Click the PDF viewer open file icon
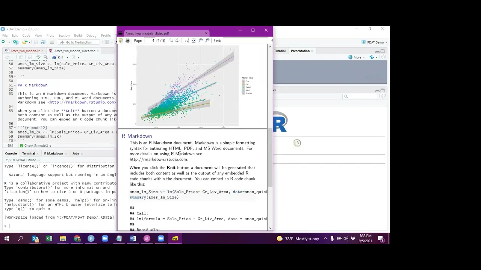 click(121, 40)
